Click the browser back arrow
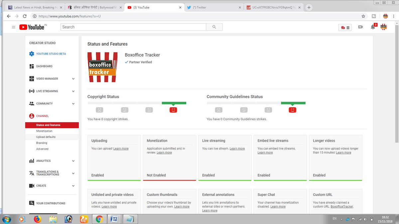 [x=9, y=16]
